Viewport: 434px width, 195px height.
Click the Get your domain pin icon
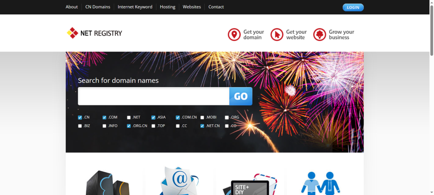click(x=234, y=35)
